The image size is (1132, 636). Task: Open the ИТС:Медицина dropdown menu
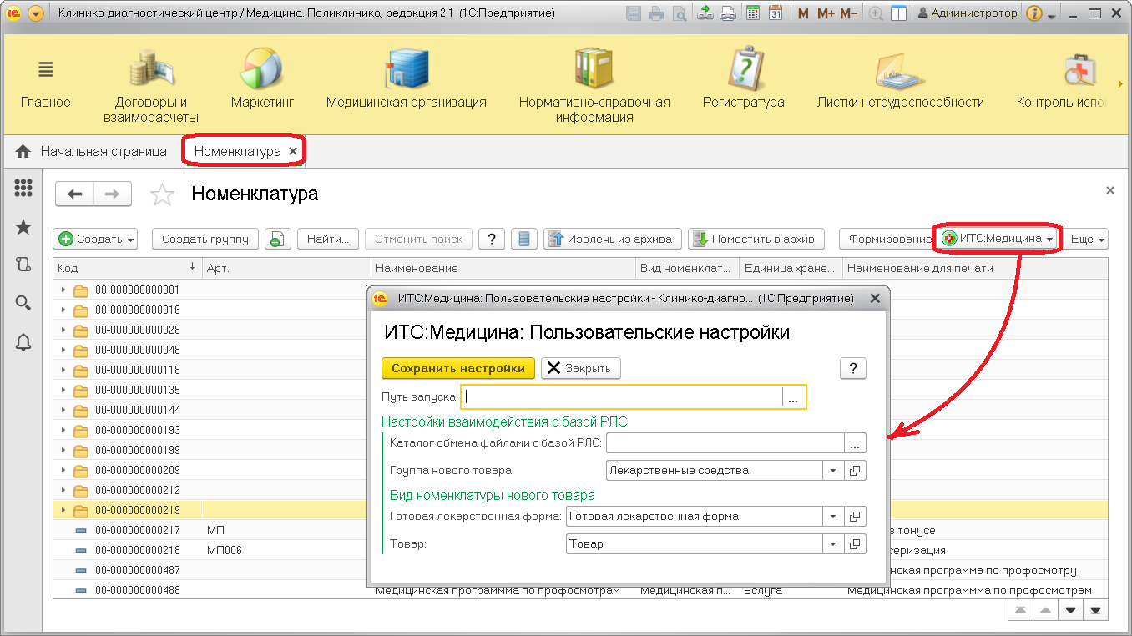point(998,239)
